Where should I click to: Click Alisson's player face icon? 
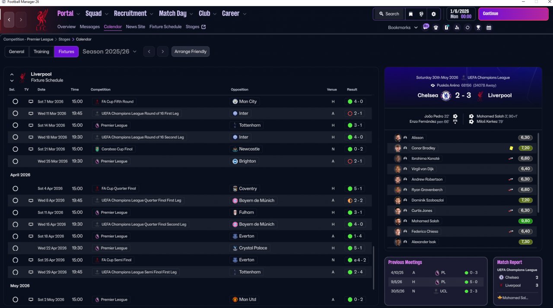pos(397,137)
